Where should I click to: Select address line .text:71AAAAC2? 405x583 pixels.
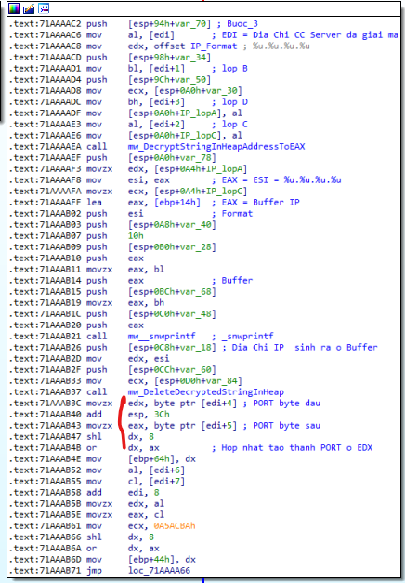click(45, 24)
